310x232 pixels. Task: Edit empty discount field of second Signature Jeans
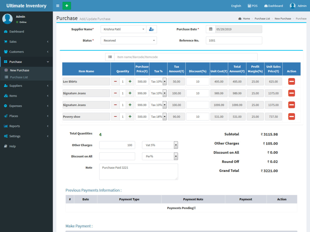(197, 105)
